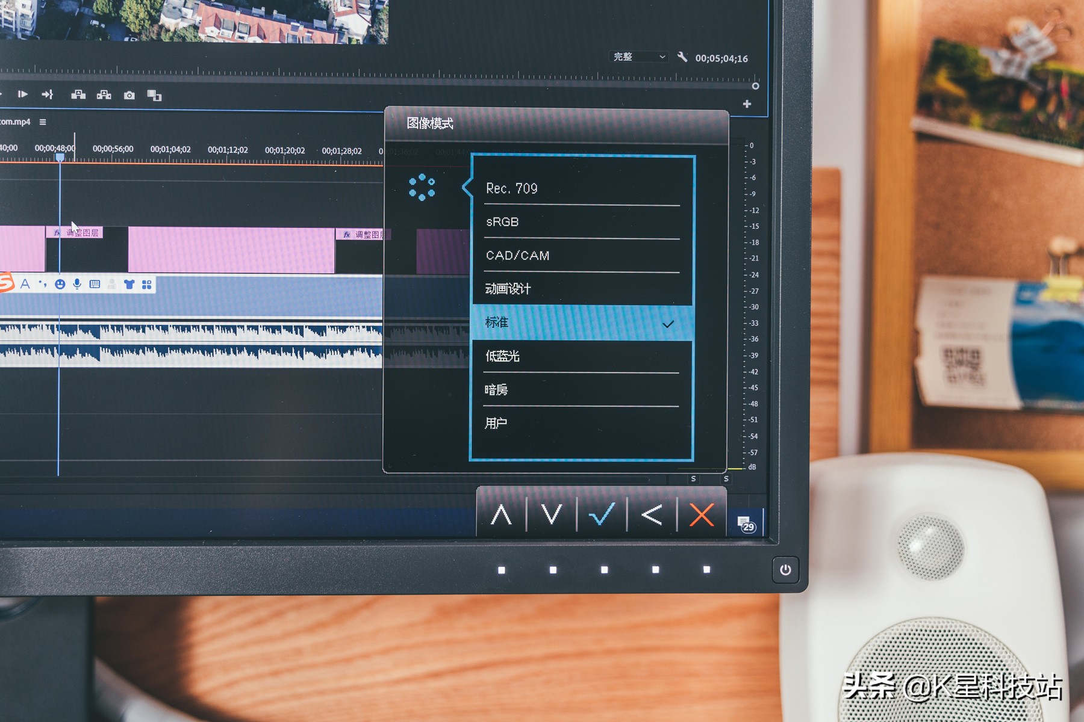Image resolution: width=1084 pixels, height=722 pixels.
Task: Open the skin shirt icon
Action: (129, 284)
